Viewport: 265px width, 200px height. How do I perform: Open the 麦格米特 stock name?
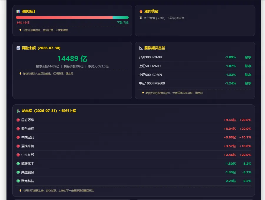point(28,146)
